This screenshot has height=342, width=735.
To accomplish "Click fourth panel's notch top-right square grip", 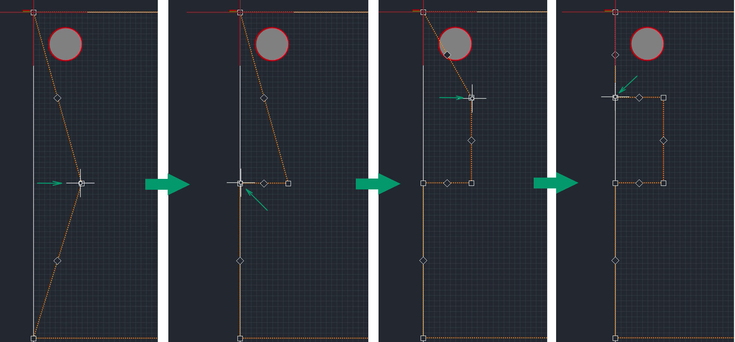I will point(664,98).
